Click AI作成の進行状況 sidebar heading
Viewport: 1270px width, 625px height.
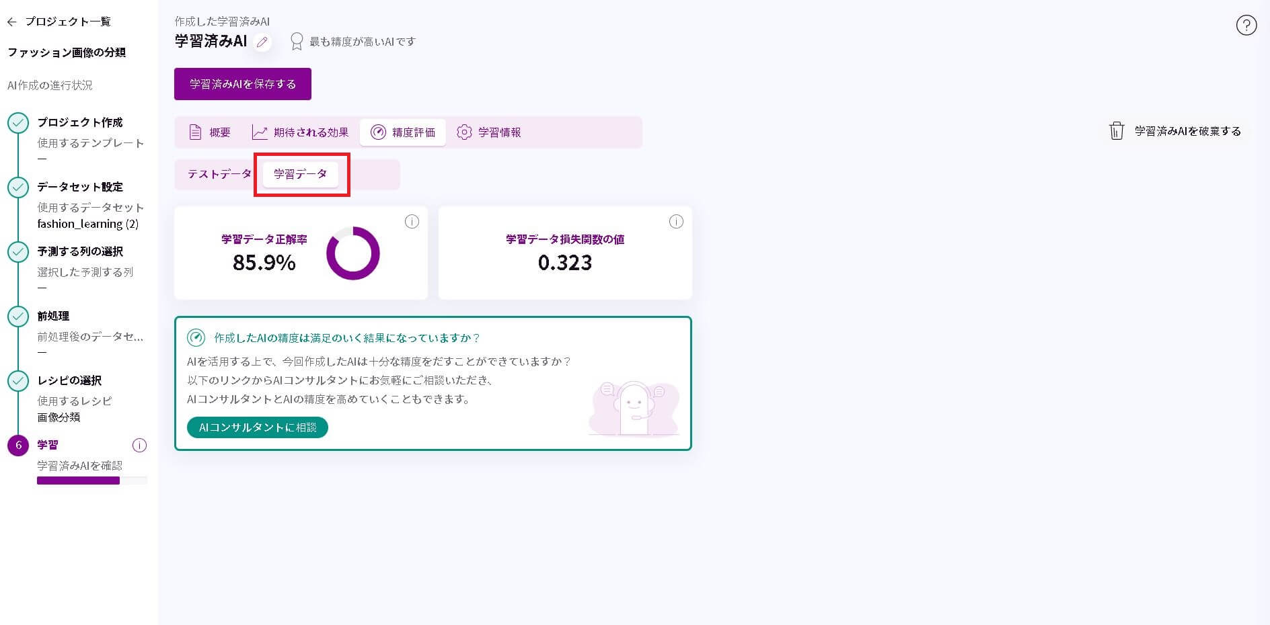[x=50, y=85]
